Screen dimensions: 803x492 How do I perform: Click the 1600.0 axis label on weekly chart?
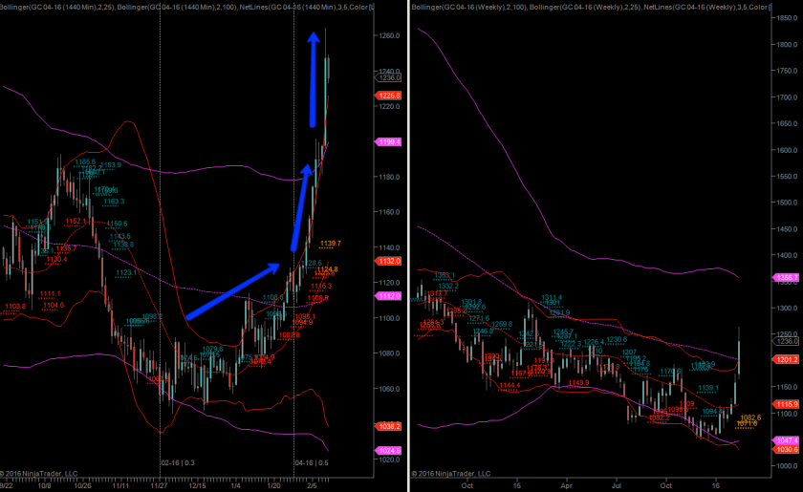pos(787,150)
